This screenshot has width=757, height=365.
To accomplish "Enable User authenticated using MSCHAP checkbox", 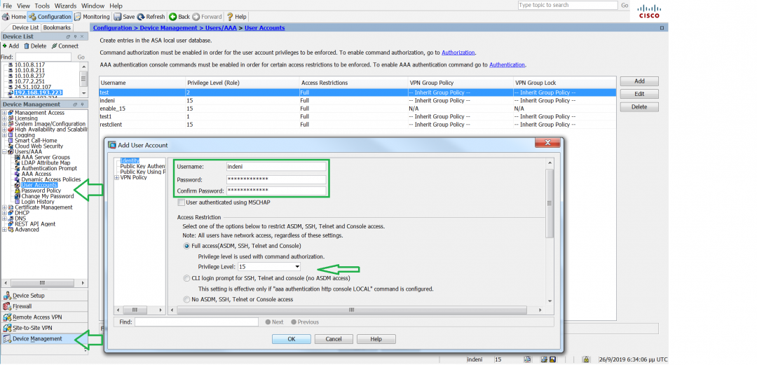I will coord(182,202).
